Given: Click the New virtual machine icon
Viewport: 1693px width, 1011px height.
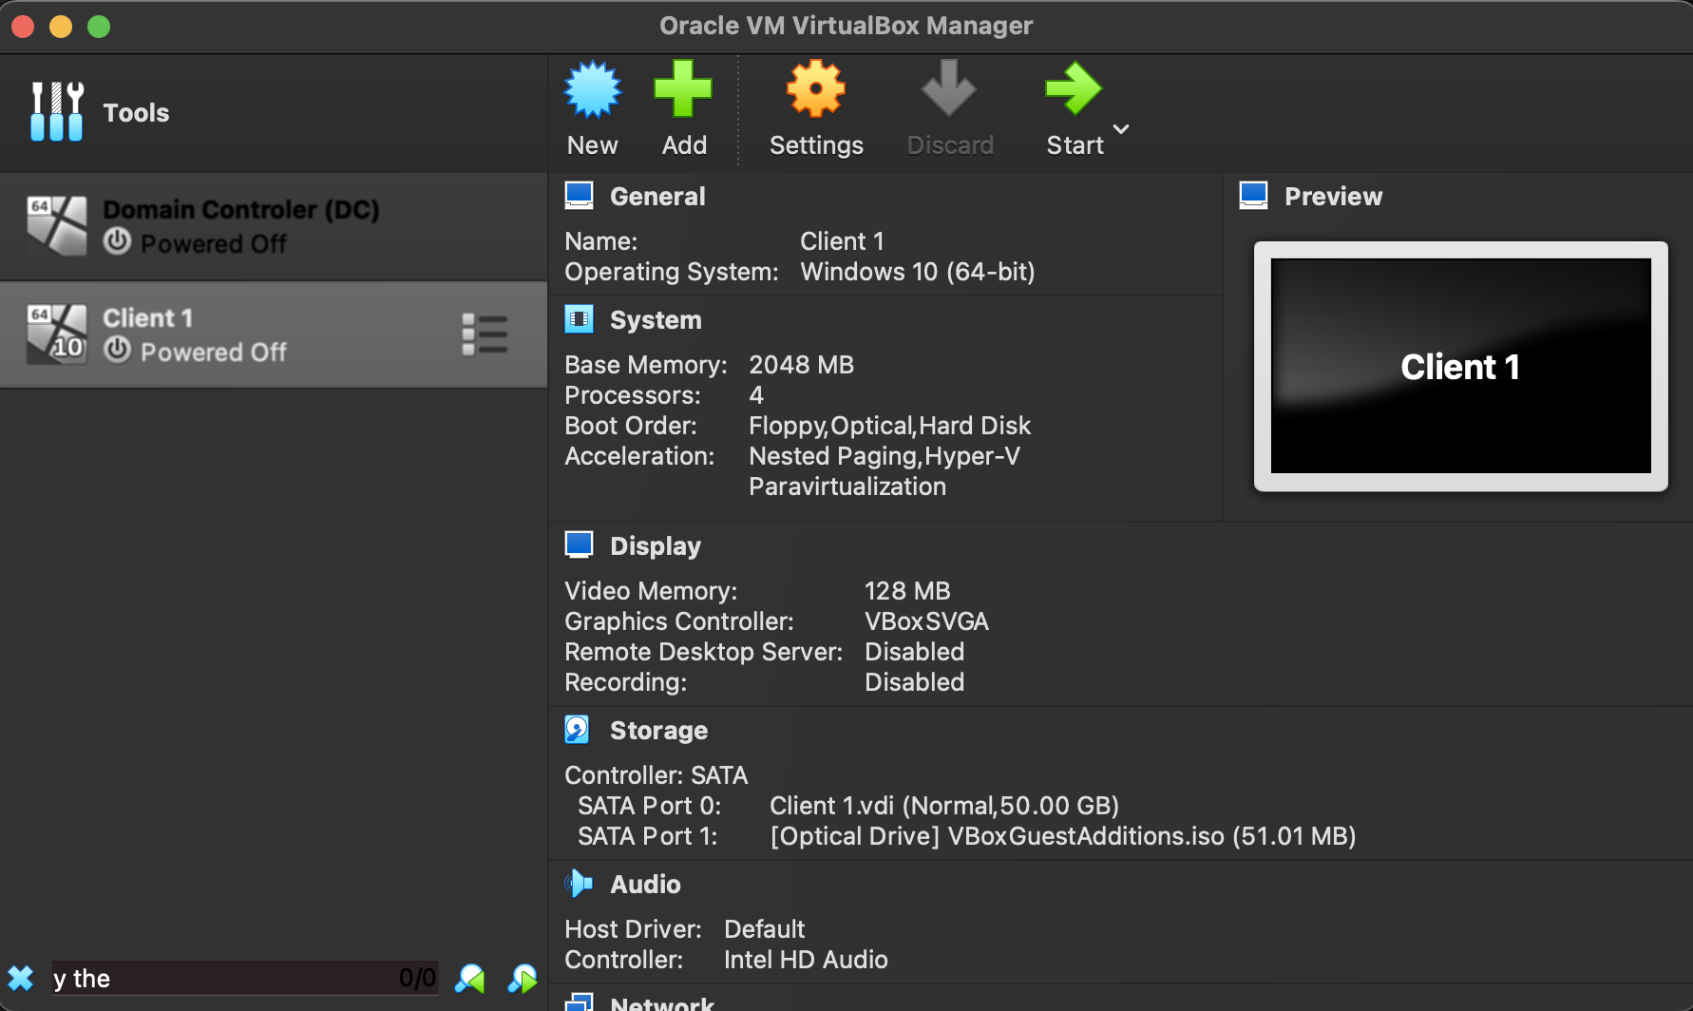Looking at the screenshot, I should pyautogui.click(x=593, y=89).
